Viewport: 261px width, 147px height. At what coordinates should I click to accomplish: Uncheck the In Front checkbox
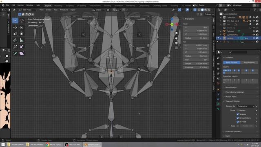(x=238, y=122)
